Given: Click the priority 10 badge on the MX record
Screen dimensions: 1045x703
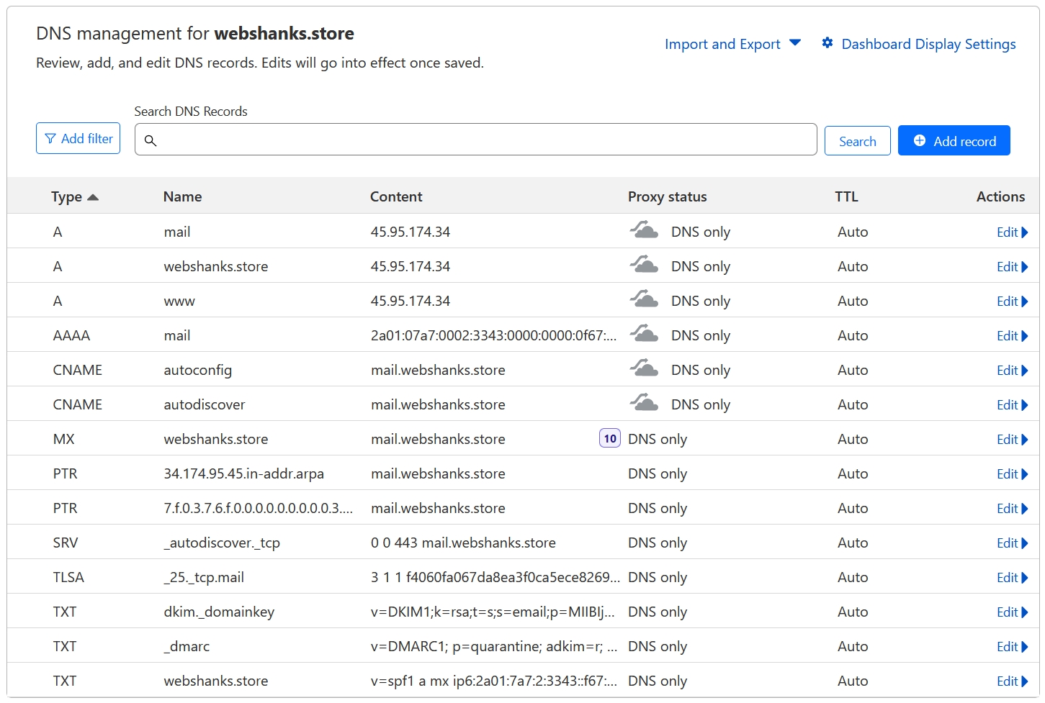Looking at the screenshot, I should (x=609, y=438).
